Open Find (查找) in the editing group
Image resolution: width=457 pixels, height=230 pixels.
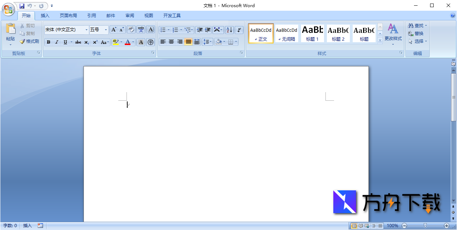tap(416, 25)
